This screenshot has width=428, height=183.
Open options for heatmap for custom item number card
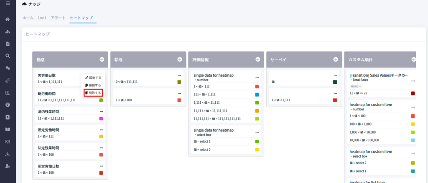[413, 107]
